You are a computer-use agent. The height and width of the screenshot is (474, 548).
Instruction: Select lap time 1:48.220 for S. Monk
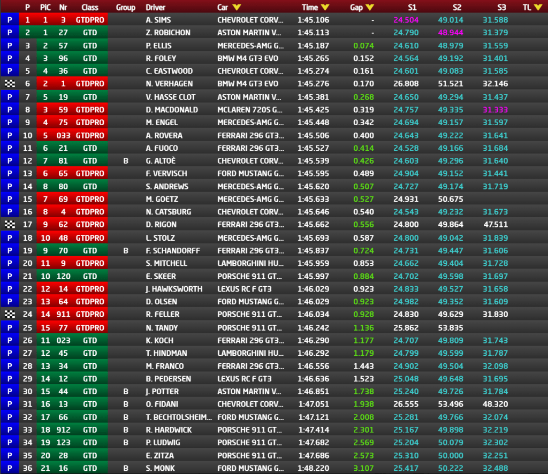(x=313, y=468)
